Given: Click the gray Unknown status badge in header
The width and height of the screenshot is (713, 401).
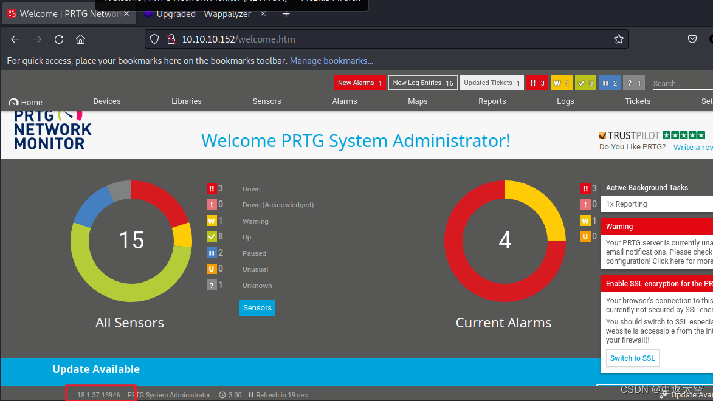Looking at the screenshot, I should click(634, 83).
